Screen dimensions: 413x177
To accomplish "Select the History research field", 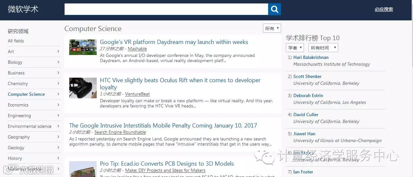I will (15, 158).
